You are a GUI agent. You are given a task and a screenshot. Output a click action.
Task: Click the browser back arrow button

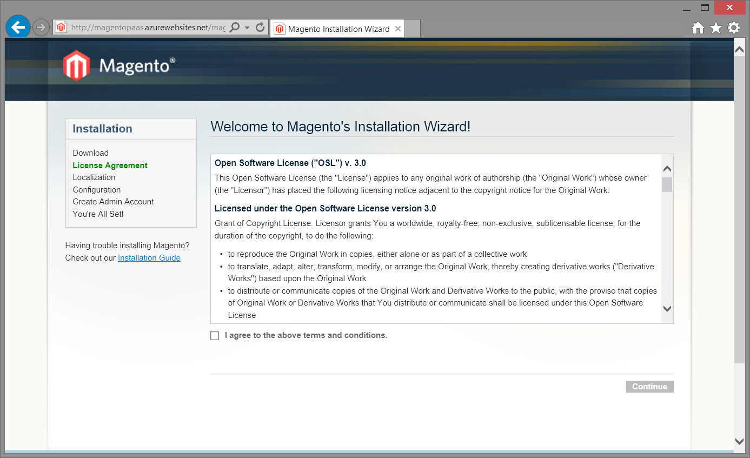(x=18, y=26)
